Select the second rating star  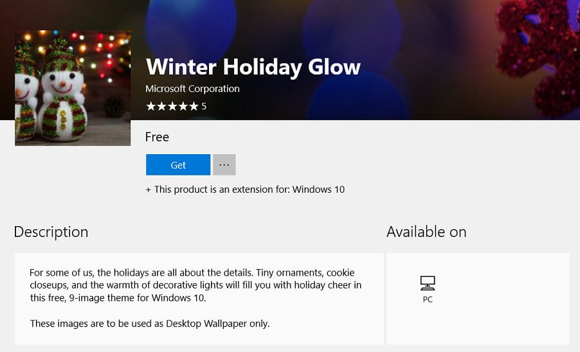click(161, 107)
